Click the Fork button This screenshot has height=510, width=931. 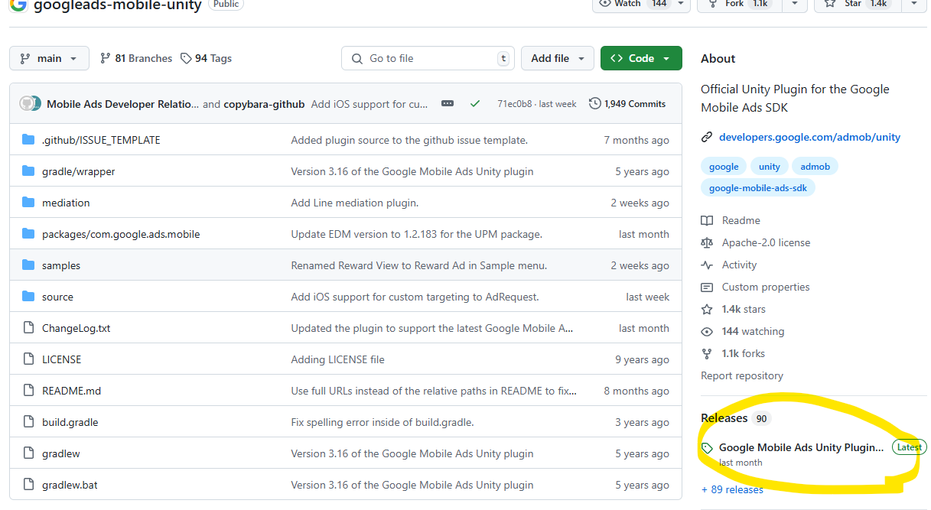click(x=740, y=4)
